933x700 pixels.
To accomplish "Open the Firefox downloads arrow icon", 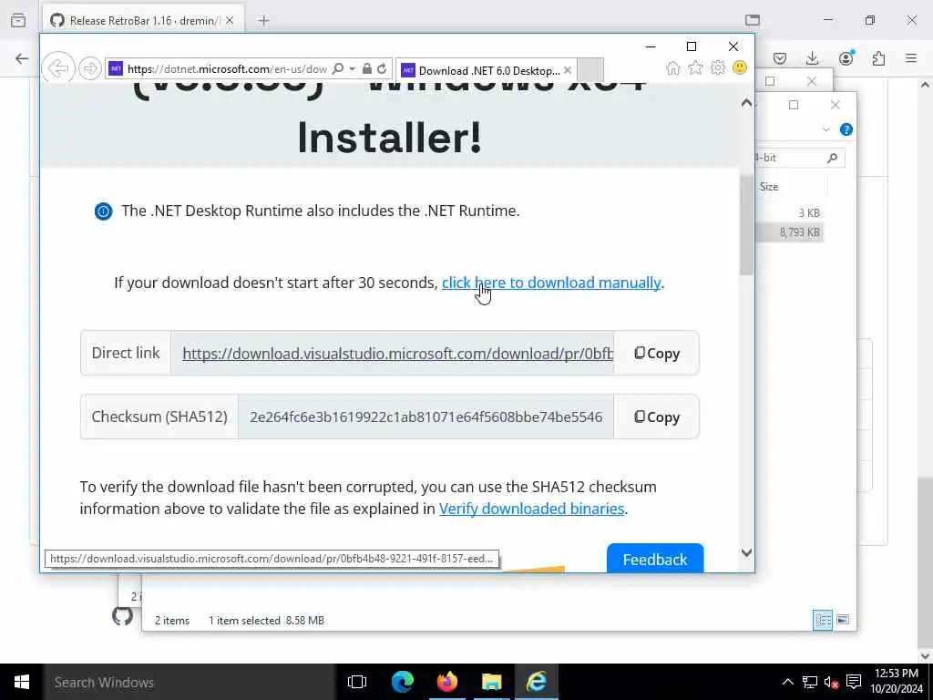I will point(812,58).
